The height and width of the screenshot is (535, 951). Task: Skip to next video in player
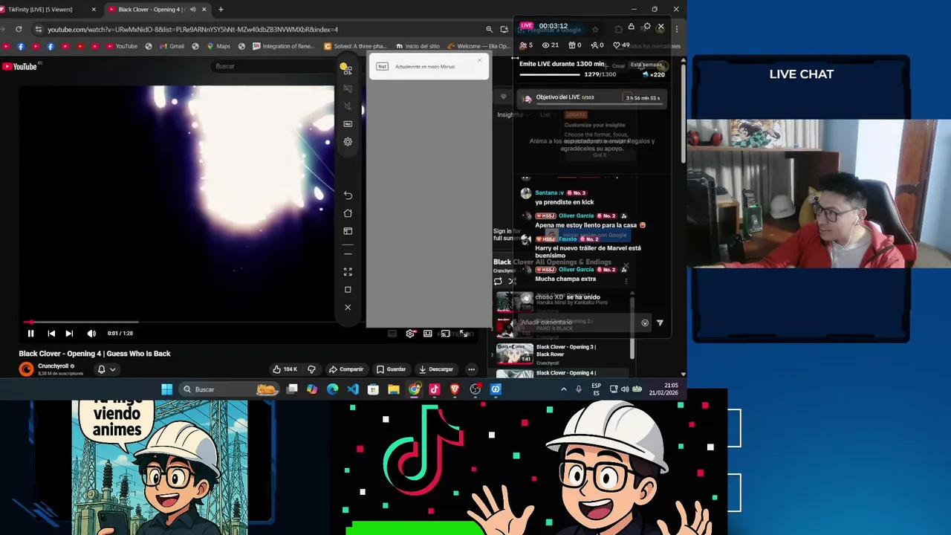pyautogui.click(x=69, y=334)
